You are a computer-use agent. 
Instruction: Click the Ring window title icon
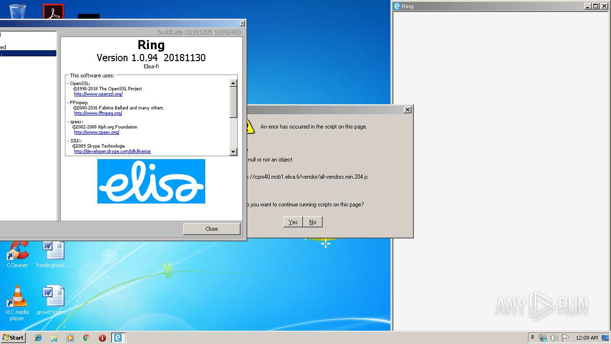pos(397,6)
